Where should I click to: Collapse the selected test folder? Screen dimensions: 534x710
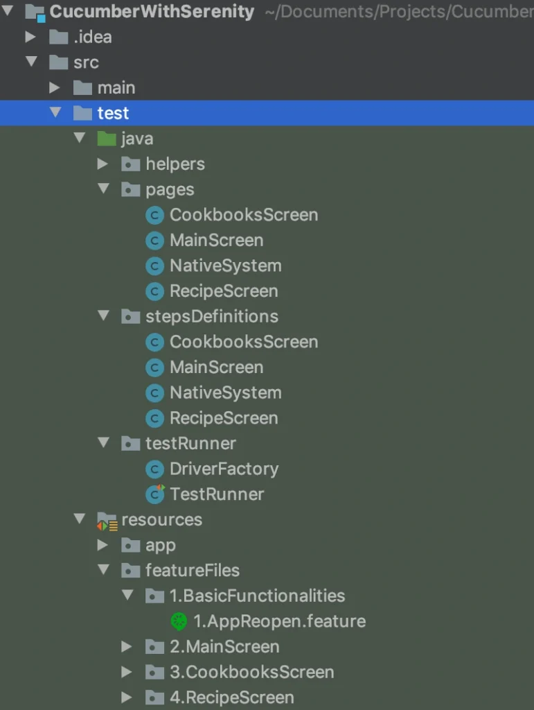pos(55,112)
